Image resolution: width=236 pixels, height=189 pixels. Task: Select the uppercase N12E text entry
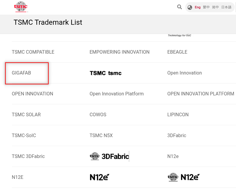[18, 177]
